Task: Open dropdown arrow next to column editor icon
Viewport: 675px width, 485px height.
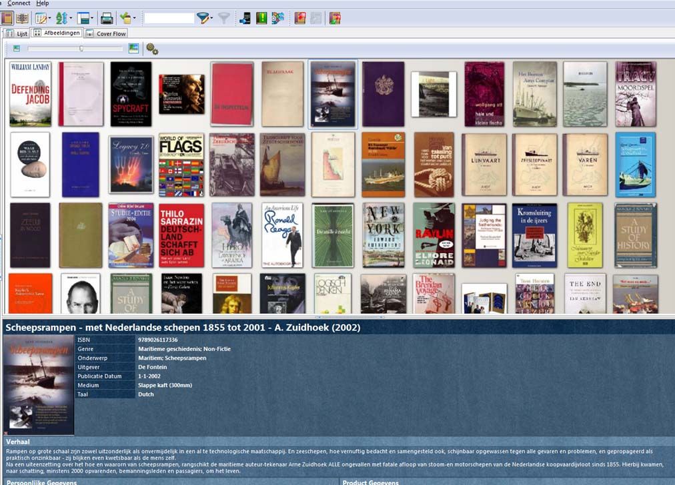Action: pyautogui.click(x=49, y=19)
